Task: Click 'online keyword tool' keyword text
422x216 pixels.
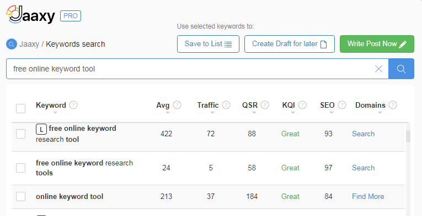Action: (x=70, y=196)
